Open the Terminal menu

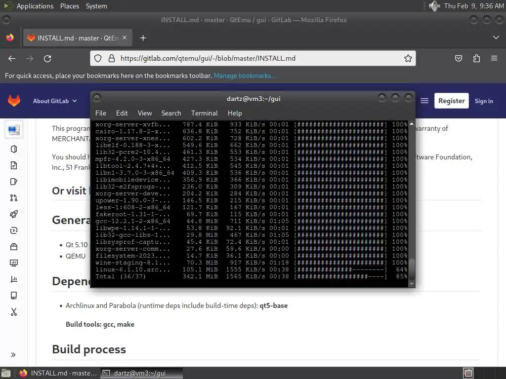click(x=204, y=113)
